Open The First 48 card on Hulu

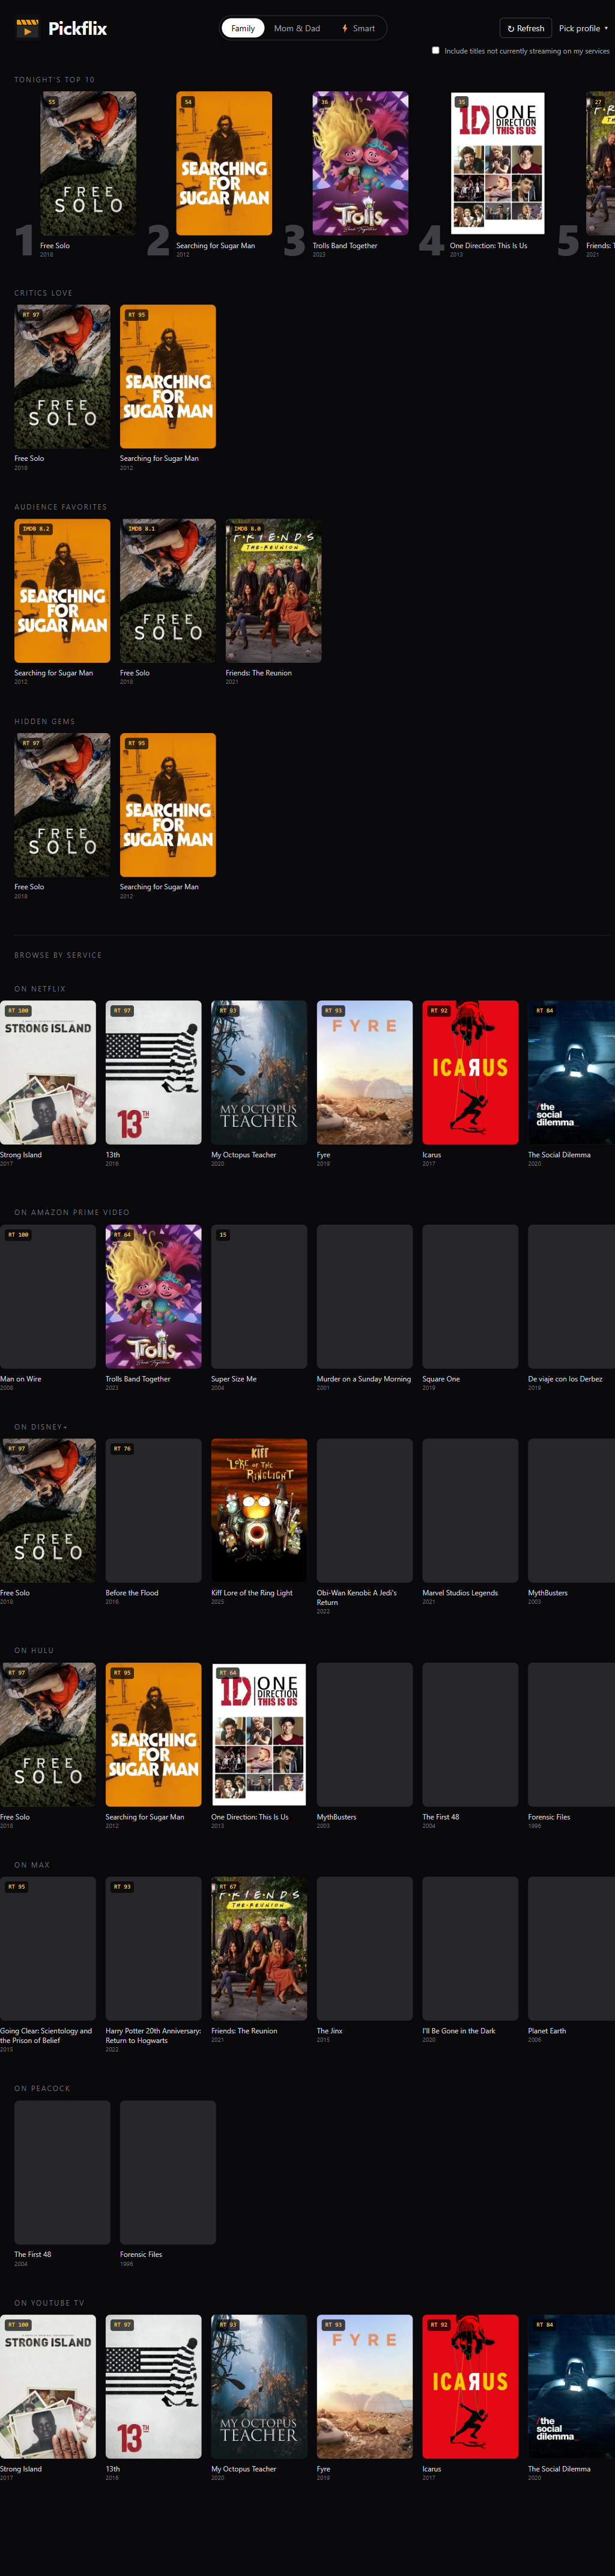click(470, 1735)
